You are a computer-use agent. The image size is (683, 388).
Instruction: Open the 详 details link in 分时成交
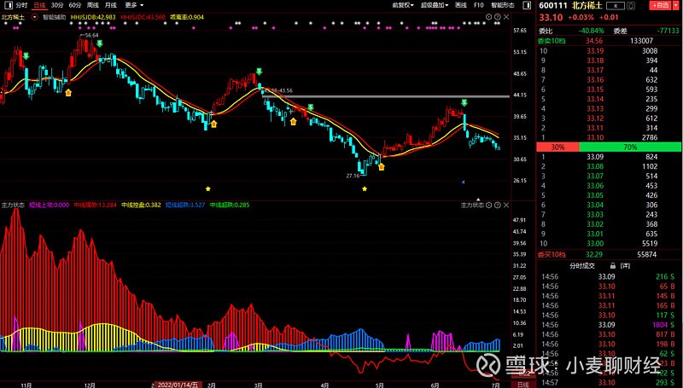tap(625, 266)
